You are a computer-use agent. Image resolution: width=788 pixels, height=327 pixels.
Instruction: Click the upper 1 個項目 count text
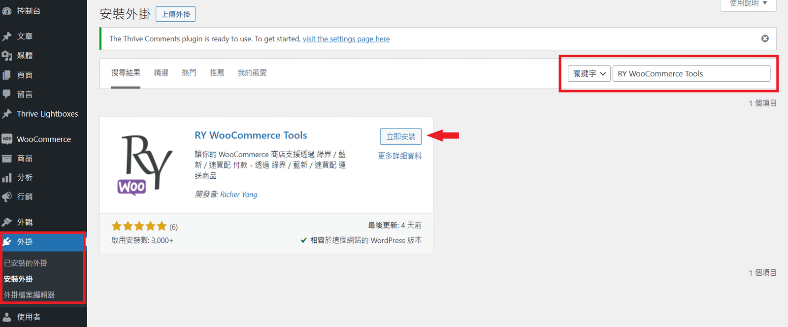tap(762, 103)
